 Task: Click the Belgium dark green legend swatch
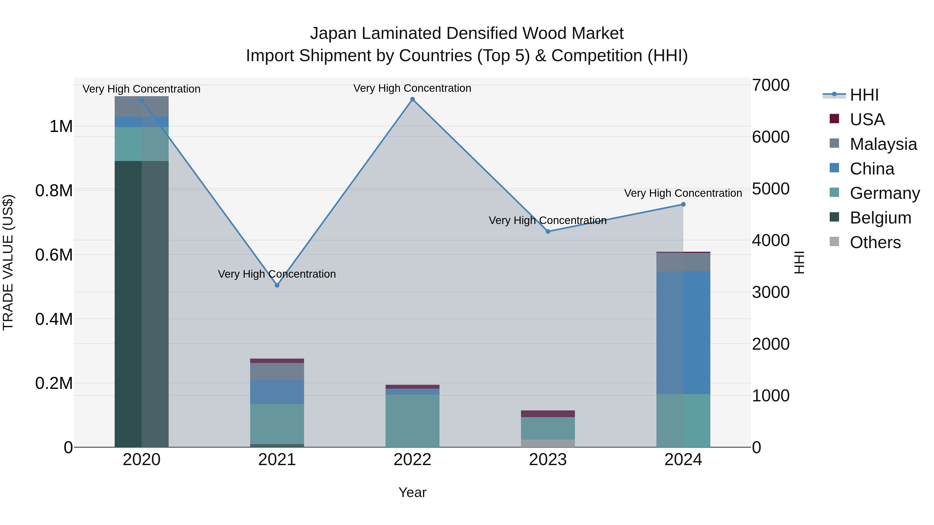(x=834, y=218)
